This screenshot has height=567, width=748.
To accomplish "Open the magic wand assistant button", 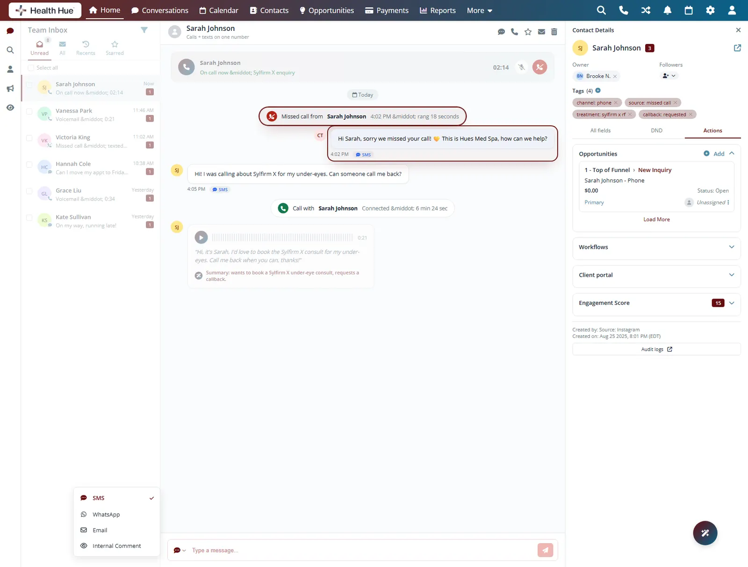I will 705,533.
